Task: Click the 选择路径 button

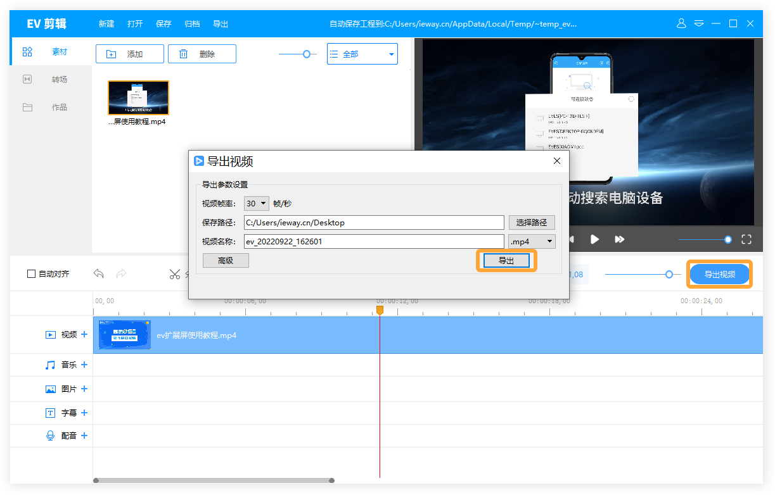Action: click(x=532, y=223)
